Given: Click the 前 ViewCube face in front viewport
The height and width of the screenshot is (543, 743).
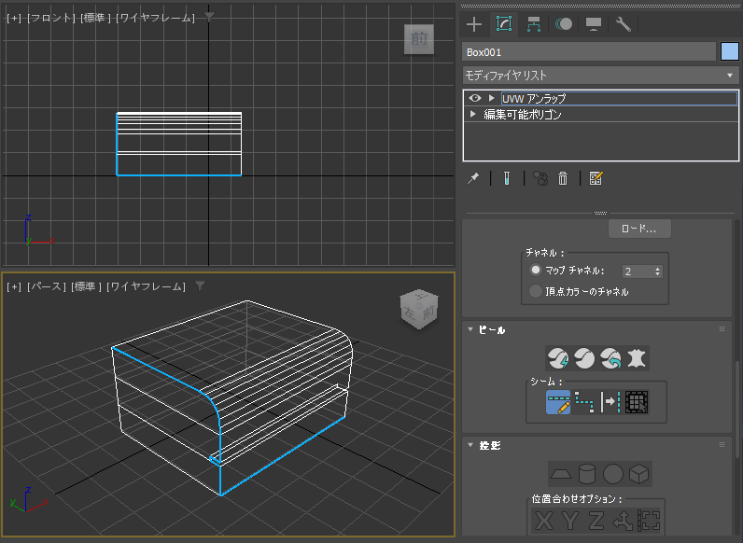Looking at the screenshot, I should click(419, 39).
